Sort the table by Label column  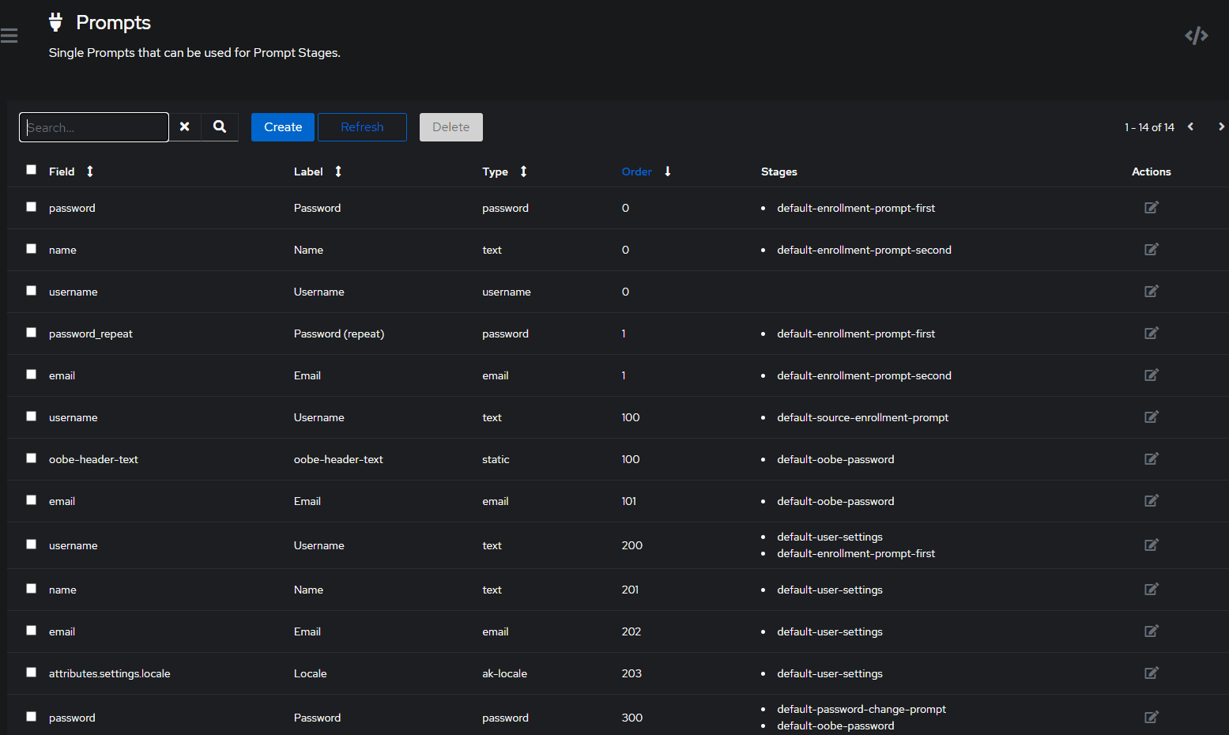318,171
